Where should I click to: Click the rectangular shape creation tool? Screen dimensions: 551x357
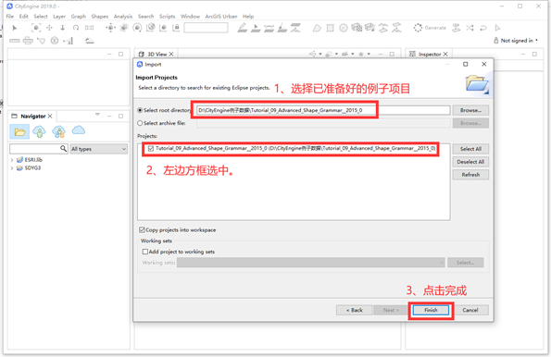point(330,28)
